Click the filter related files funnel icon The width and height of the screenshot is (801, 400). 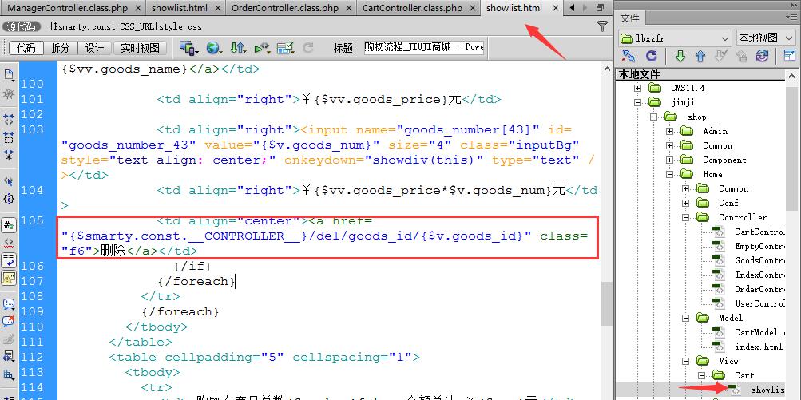click(x=603, y=26)
